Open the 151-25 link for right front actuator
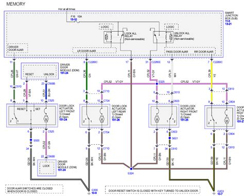This screenshot has height=196, width=244. 184,120
